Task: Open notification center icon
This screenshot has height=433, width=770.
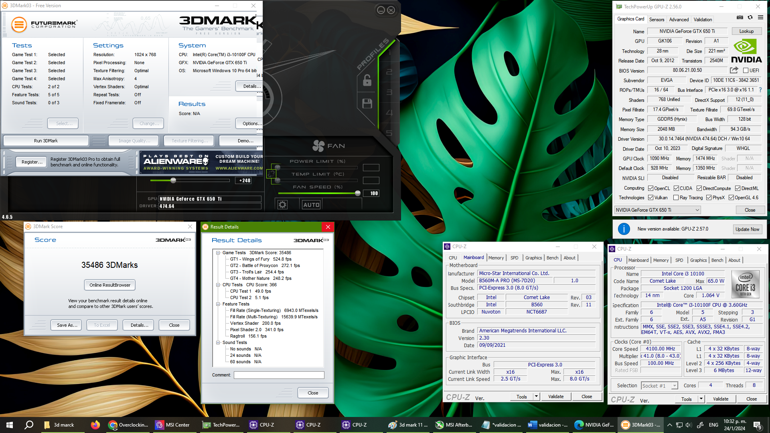Action: coord(757,425)
